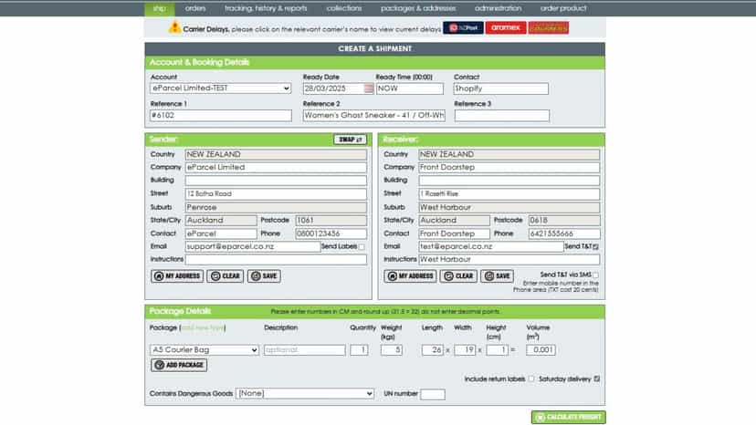
Task: Open the order product tab
Action: [563, 8]
